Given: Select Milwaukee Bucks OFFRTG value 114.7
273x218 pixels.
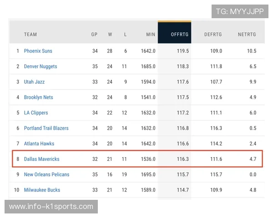Looking at the screenshot, I should 183,190.
